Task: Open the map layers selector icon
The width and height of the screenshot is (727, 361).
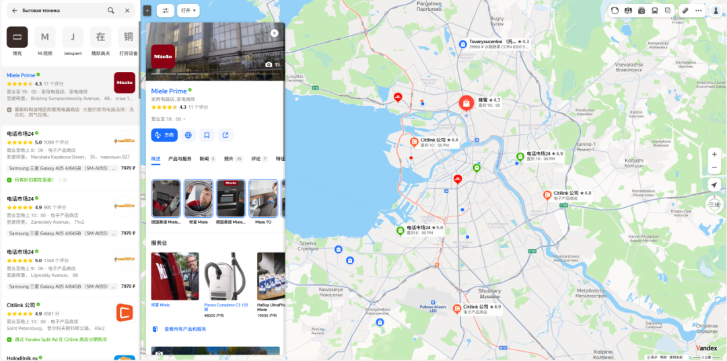Action: click(668, 10)
